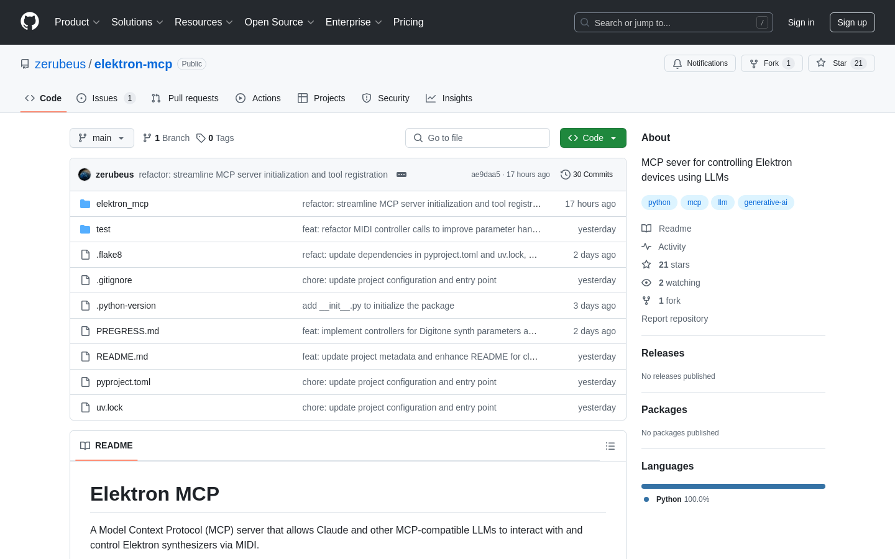Open the zerubeus owner link

tap(60, 64)
